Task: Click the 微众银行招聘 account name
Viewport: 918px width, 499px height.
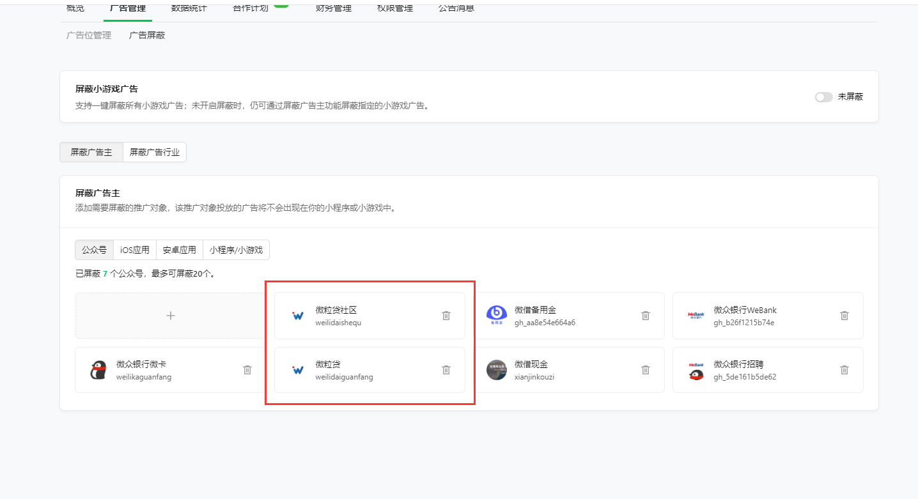Action: click(x=739, y=364)
